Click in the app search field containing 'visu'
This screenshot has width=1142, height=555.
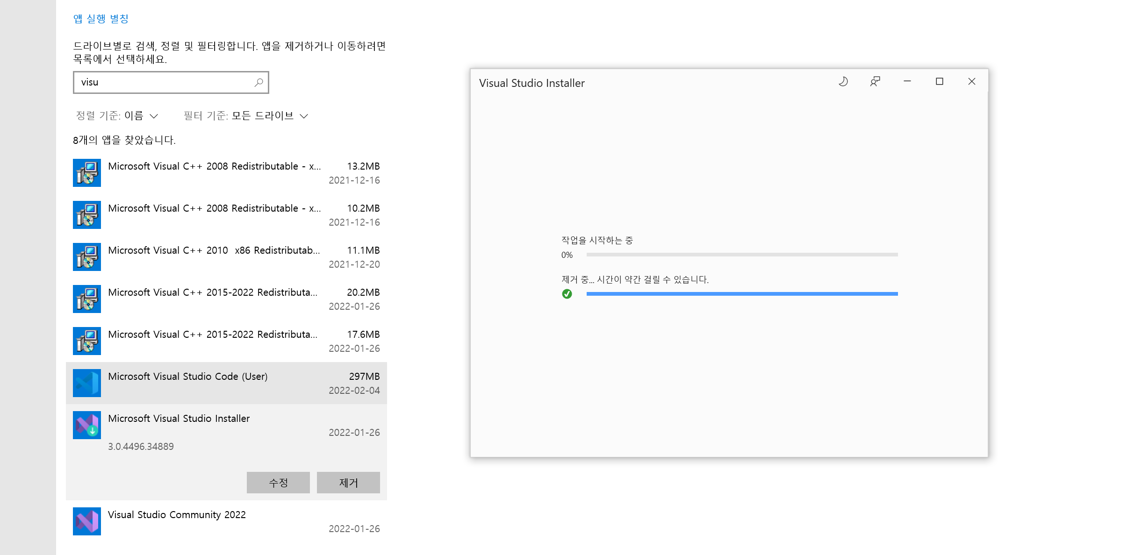164,82
